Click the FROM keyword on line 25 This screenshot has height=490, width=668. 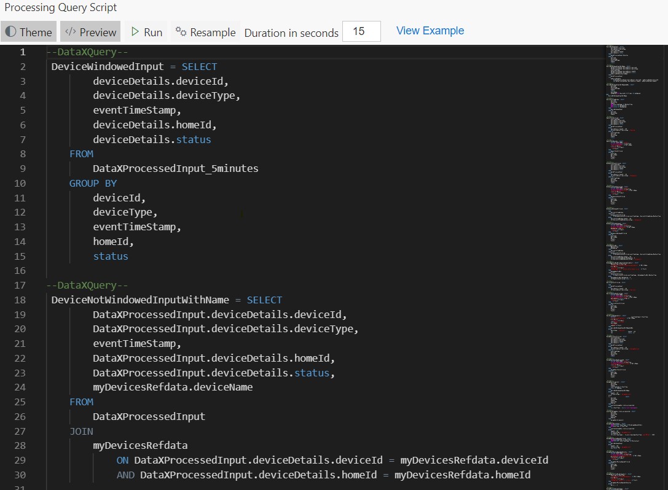click(x=81, y=402)
